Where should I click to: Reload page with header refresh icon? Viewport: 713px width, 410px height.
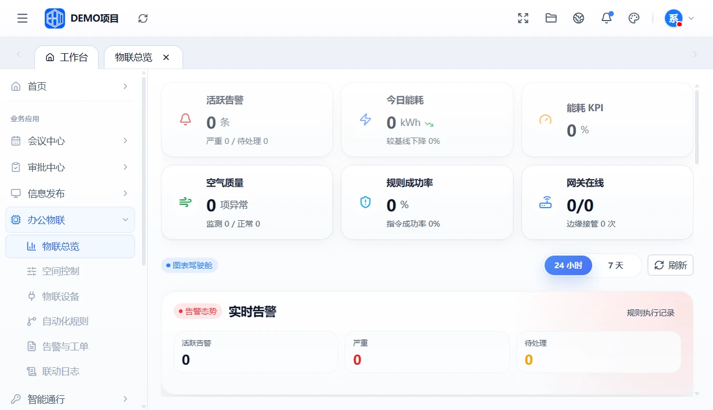click(143, 18)
